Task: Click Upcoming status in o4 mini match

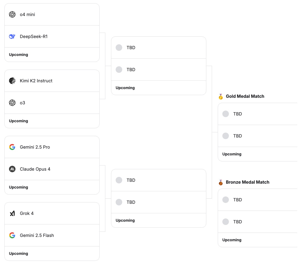Action: coord(19,55)
